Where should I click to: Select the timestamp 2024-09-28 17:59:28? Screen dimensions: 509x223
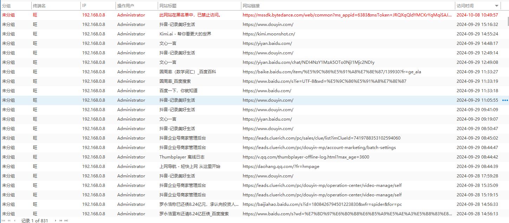pos(477,176)
